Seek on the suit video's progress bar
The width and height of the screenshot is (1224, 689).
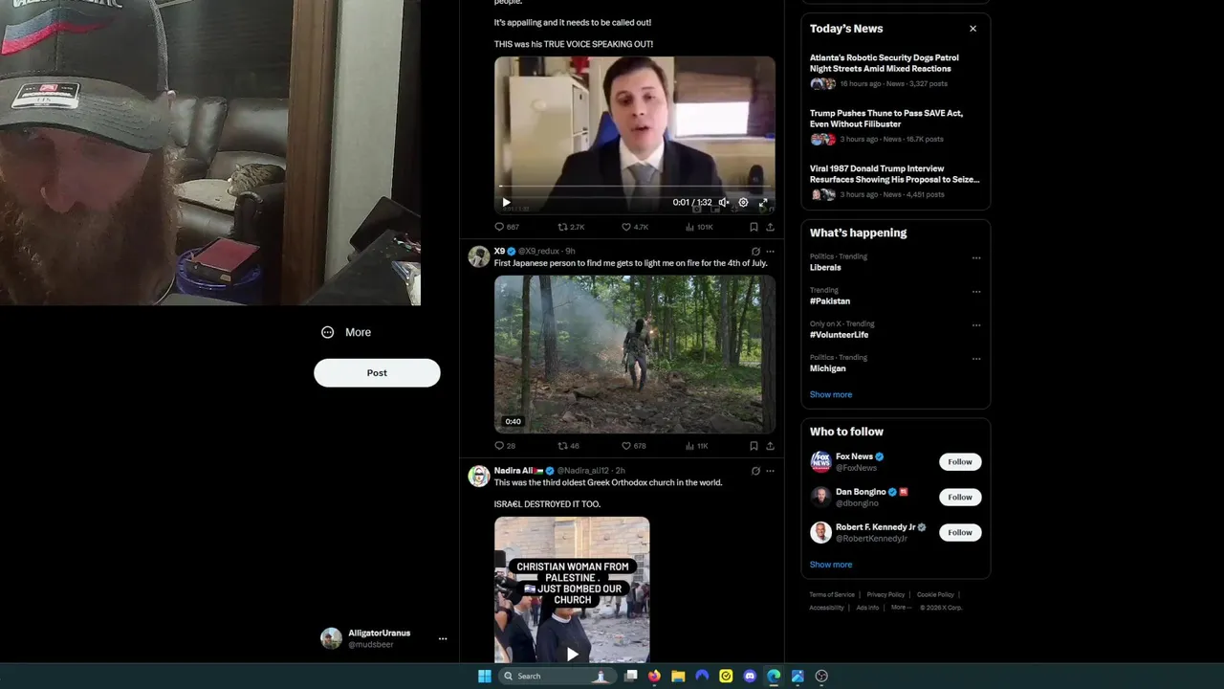tap(634, 187)
